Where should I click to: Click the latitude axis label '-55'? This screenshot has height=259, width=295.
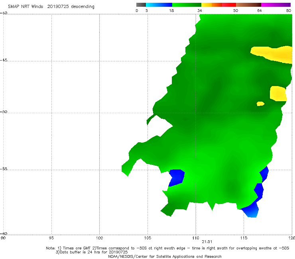coord(4,169)
